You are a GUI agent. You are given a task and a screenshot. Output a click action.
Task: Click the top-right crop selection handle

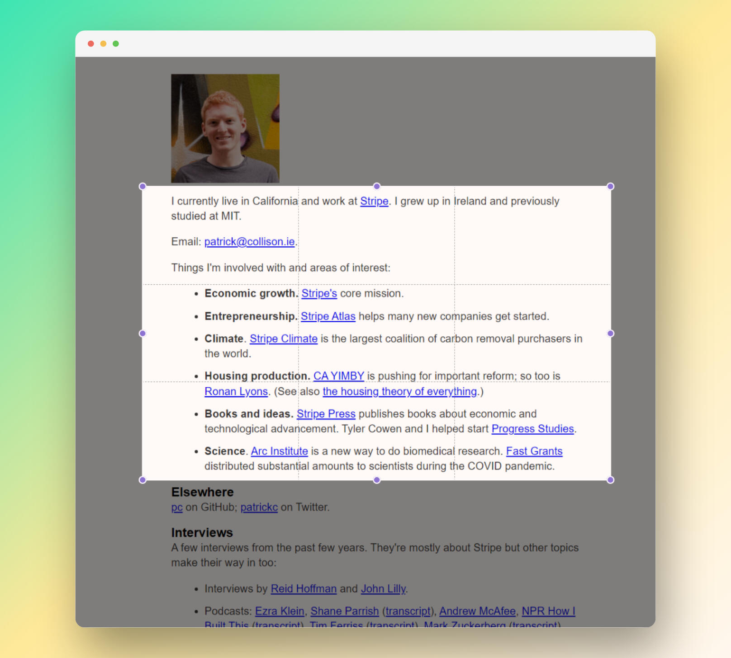point(610,186)
